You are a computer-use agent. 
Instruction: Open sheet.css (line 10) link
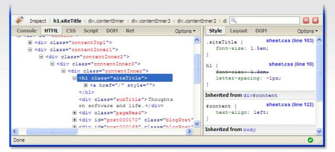pyautogui.click(x=291, y=64)
